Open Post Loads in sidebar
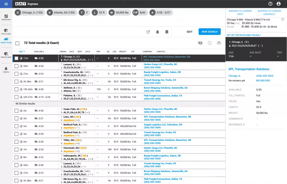Image resolution: width=287 pixels, height=184 pixels. click(x=6, y=31)
